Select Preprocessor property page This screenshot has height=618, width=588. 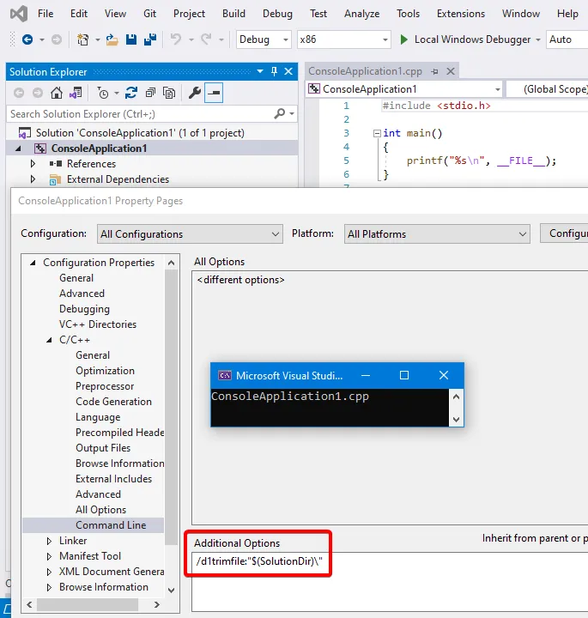pos(105,386)
